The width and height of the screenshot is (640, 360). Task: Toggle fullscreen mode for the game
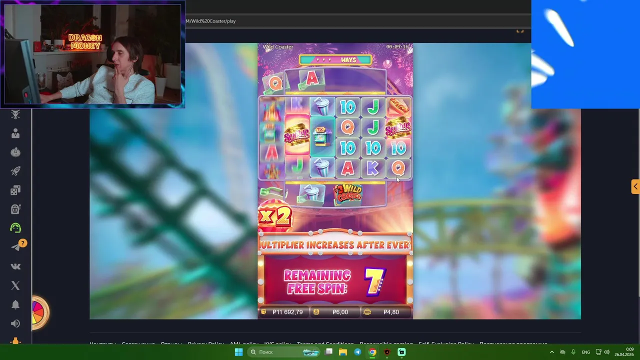point(520,30)
